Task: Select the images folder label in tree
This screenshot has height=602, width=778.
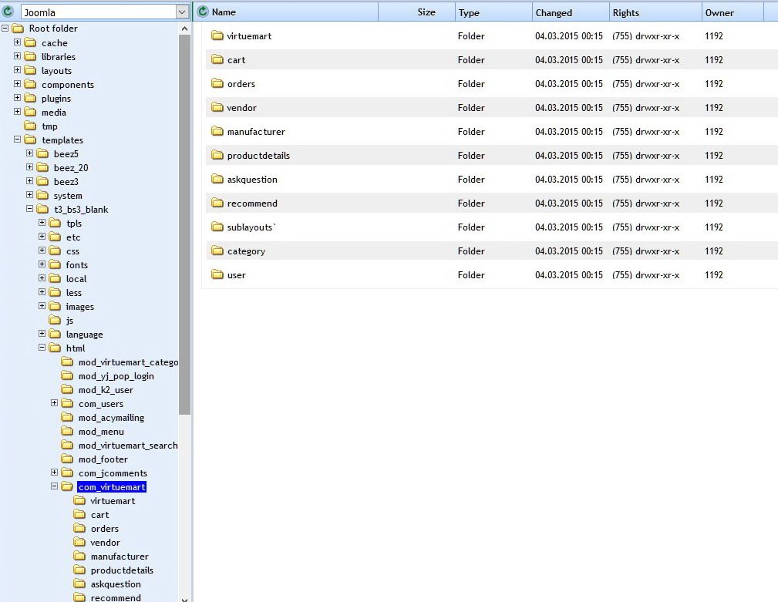Action: point(80,307)
